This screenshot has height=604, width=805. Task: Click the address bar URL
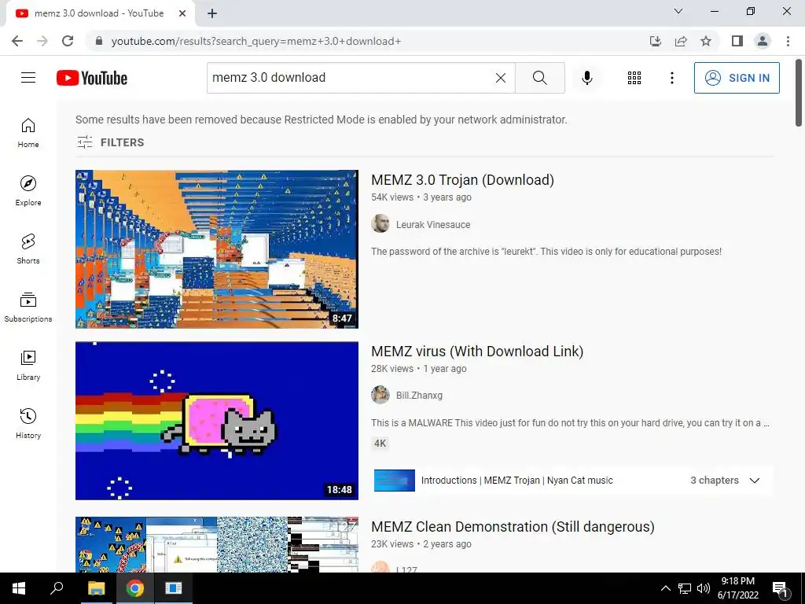(256, 41)
